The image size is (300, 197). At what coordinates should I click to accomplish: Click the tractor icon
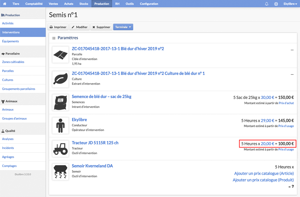tap(61, 149)
